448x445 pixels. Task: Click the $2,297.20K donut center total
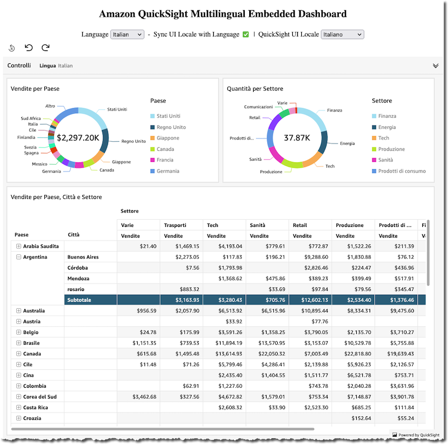(x=78, y=138)
